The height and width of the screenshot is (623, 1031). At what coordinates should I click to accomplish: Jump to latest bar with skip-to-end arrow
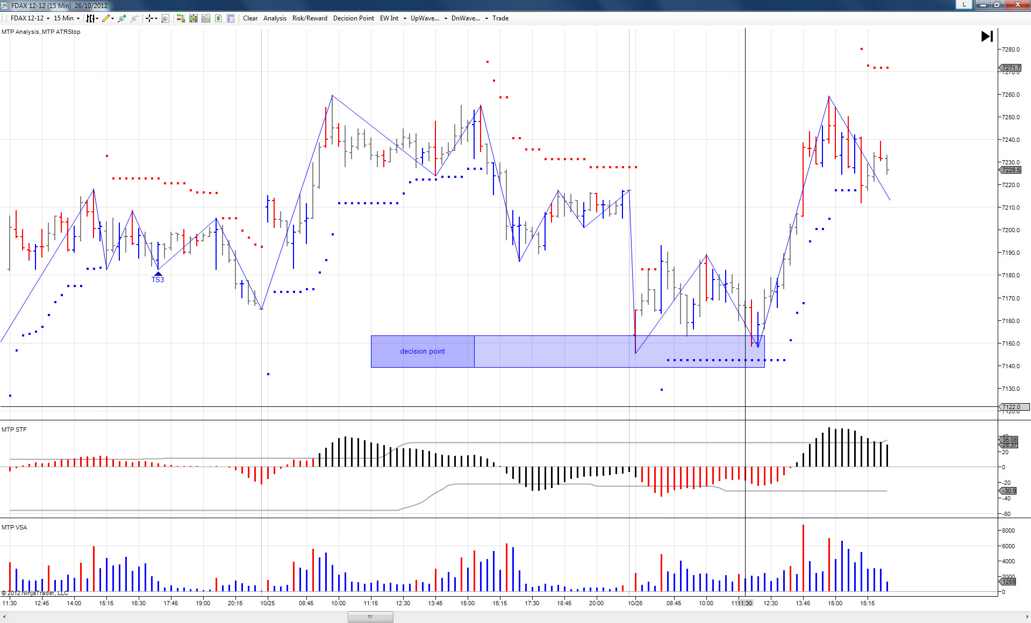[987, 37]
